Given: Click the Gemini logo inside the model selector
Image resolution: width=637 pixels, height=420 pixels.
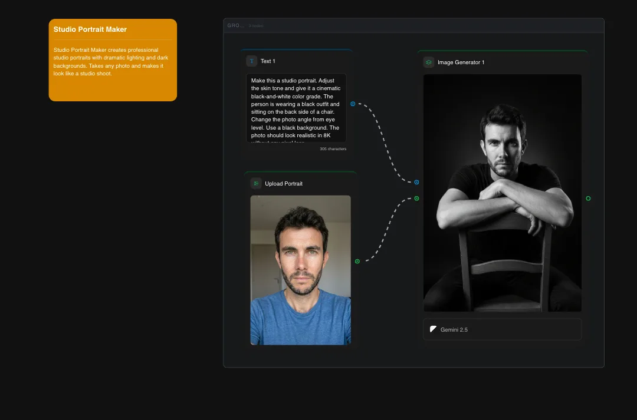Looking at the screenshot, I should [433, 329].
